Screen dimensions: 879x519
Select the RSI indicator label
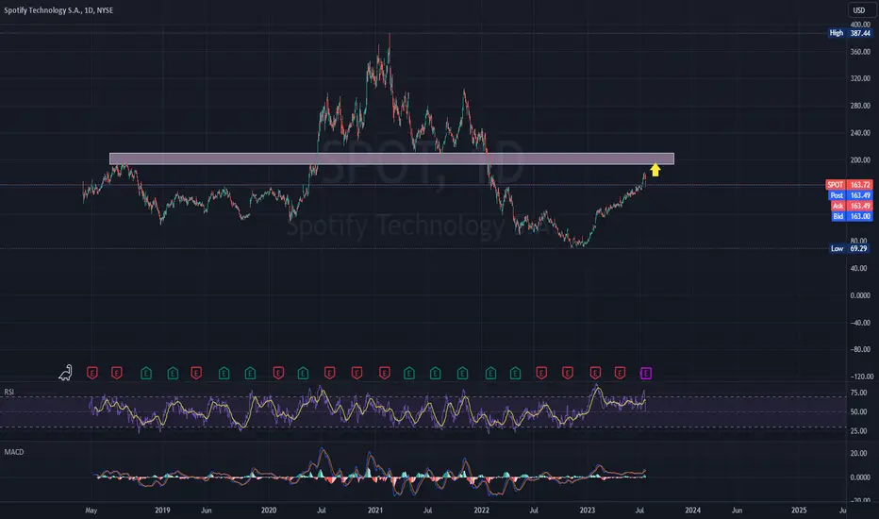click(x=9, y=393)
